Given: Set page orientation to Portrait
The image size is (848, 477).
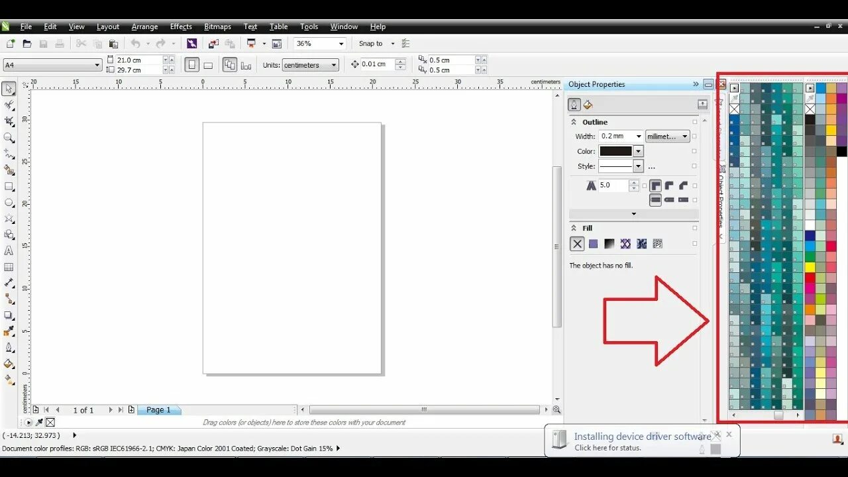Looking at the screenshot, I should point(192,65).
